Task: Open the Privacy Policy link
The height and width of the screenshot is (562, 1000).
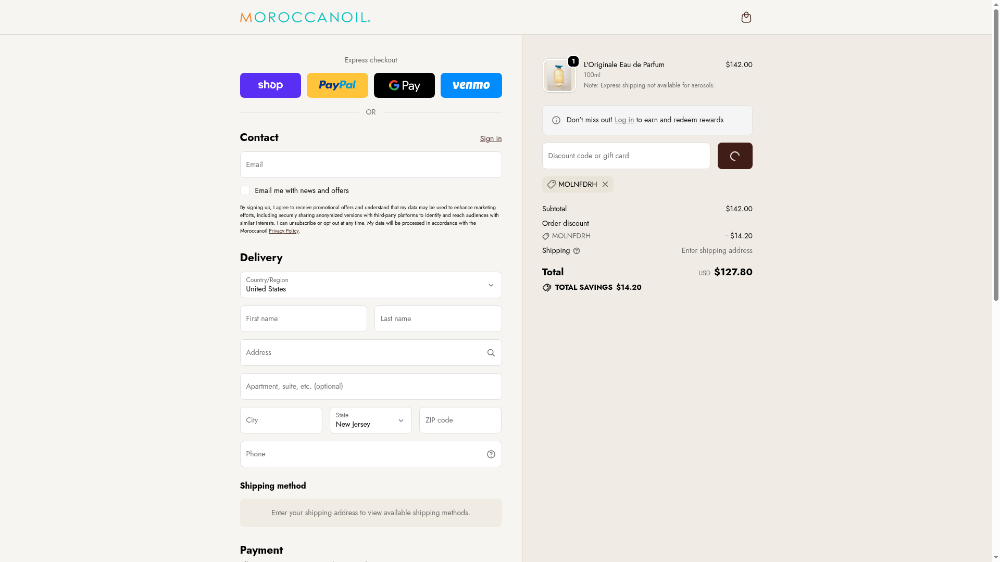Action: [283, 231]
